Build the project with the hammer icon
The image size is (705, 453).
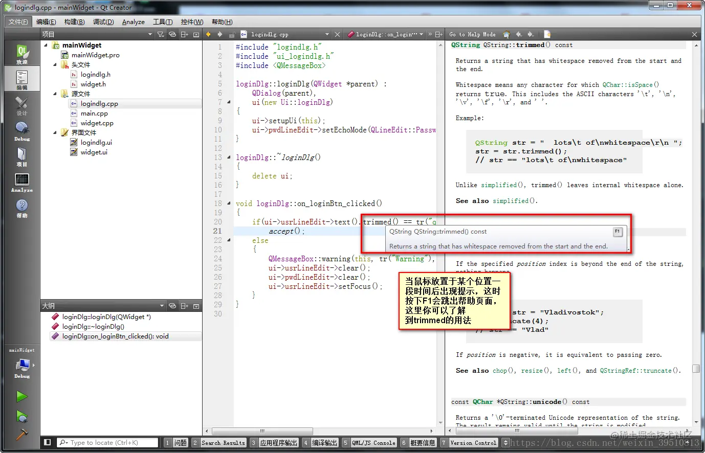pyautogui.click(x=21, y=435)
